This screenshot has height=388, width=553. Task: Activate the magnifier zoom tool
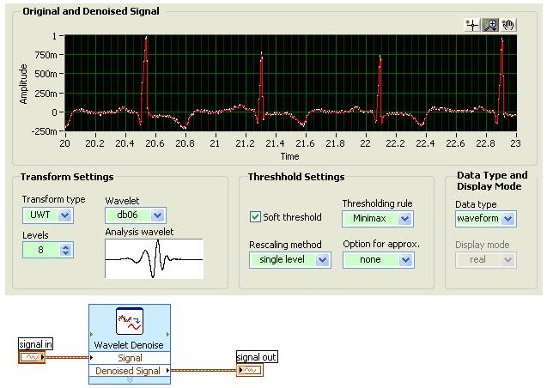pyautogui.click(x=490, y=25)
